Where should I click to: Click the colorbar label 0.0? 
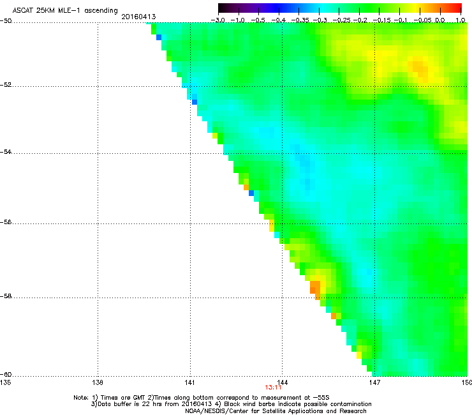click(x=440, y=20)
